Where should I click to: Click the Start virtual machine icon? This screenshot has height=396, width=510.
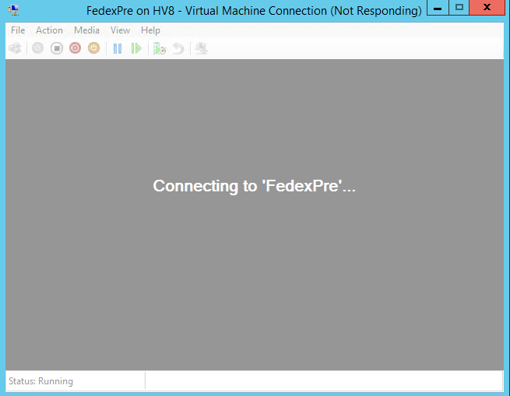37,48
